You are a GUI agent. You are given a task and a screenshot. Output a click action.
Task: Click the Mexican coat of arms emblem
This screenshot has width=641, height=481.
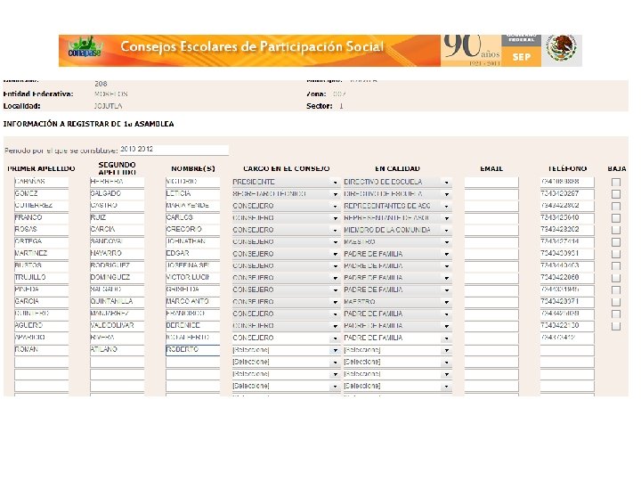[x=562, y=48]
